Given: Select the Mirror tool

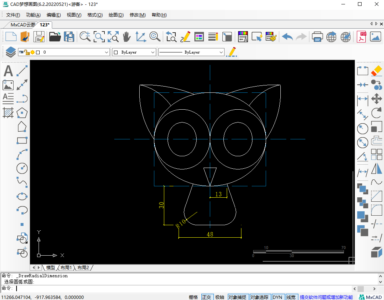Looking at the screenshot, I should pyautogui.click(x=376, y=168).
